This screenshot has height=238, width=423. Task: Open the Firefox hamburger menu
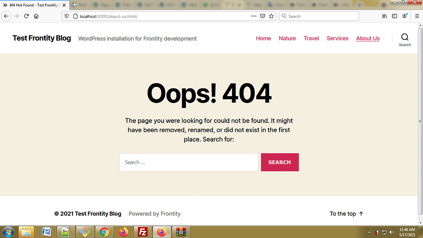click(x=417, y=16)
